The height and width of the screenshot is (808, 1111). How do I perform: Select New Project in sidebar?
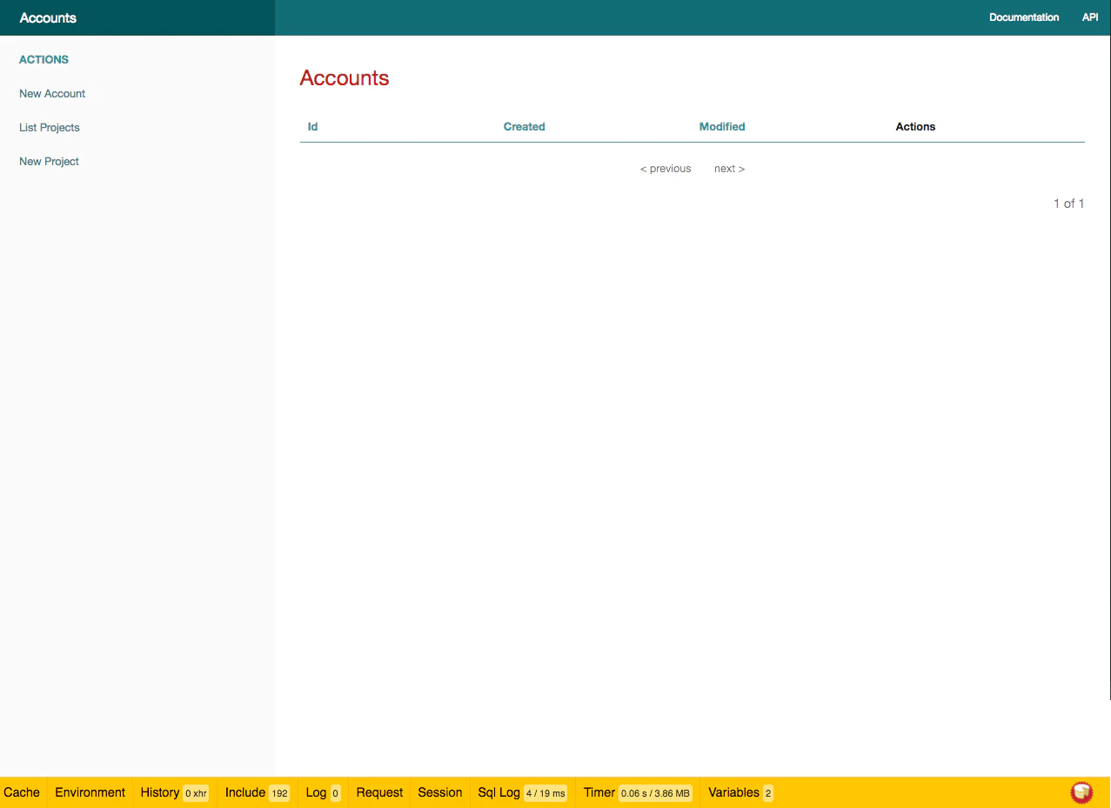49,161
